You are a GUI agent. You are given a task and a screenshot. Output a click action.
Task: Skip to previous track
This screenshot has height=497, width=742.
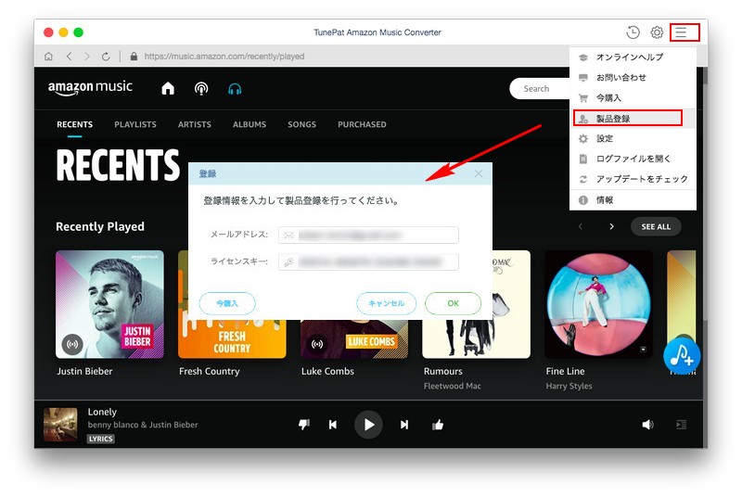tap(333, 425)
